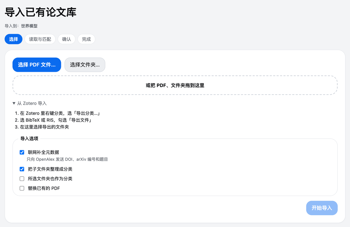Go to the 确认 step tab
Screen dimensions: 350x227
(66, 39)
